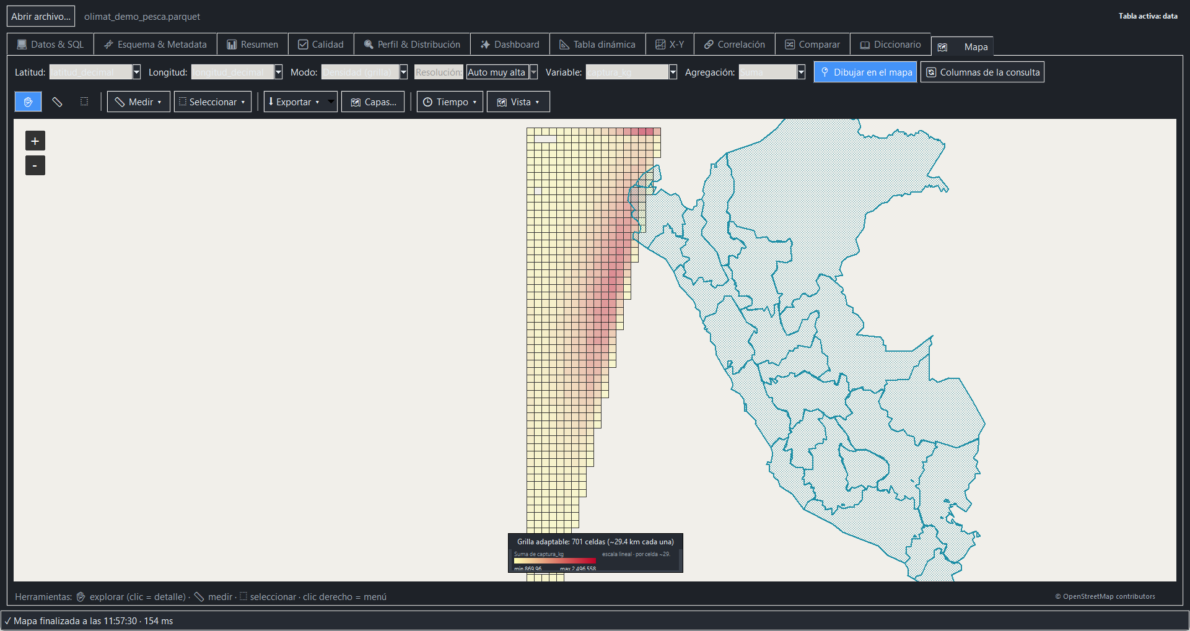Open the Perfil & Distribución tab

point(412,45)
